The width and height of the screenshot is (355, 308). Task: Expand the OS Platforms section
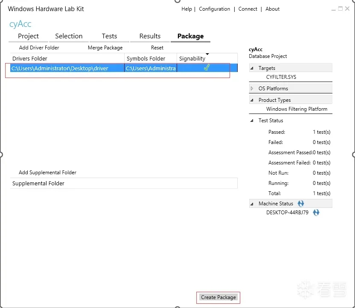pos(252,89)
